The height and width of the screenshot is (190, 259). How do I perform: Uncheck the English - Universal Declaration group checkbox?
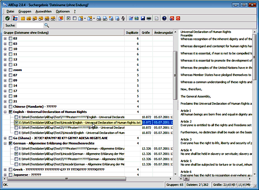[x=10, y=112]
